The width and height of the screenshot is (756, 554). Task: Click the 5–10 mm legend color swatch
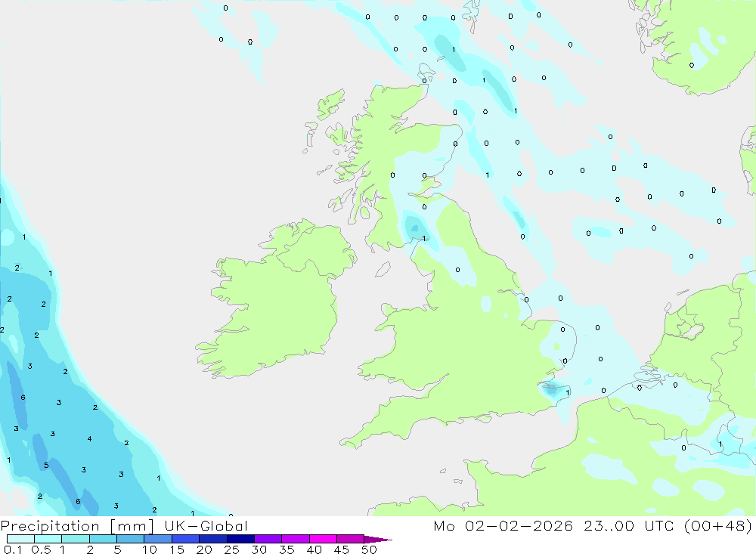[x=131, y=539]
